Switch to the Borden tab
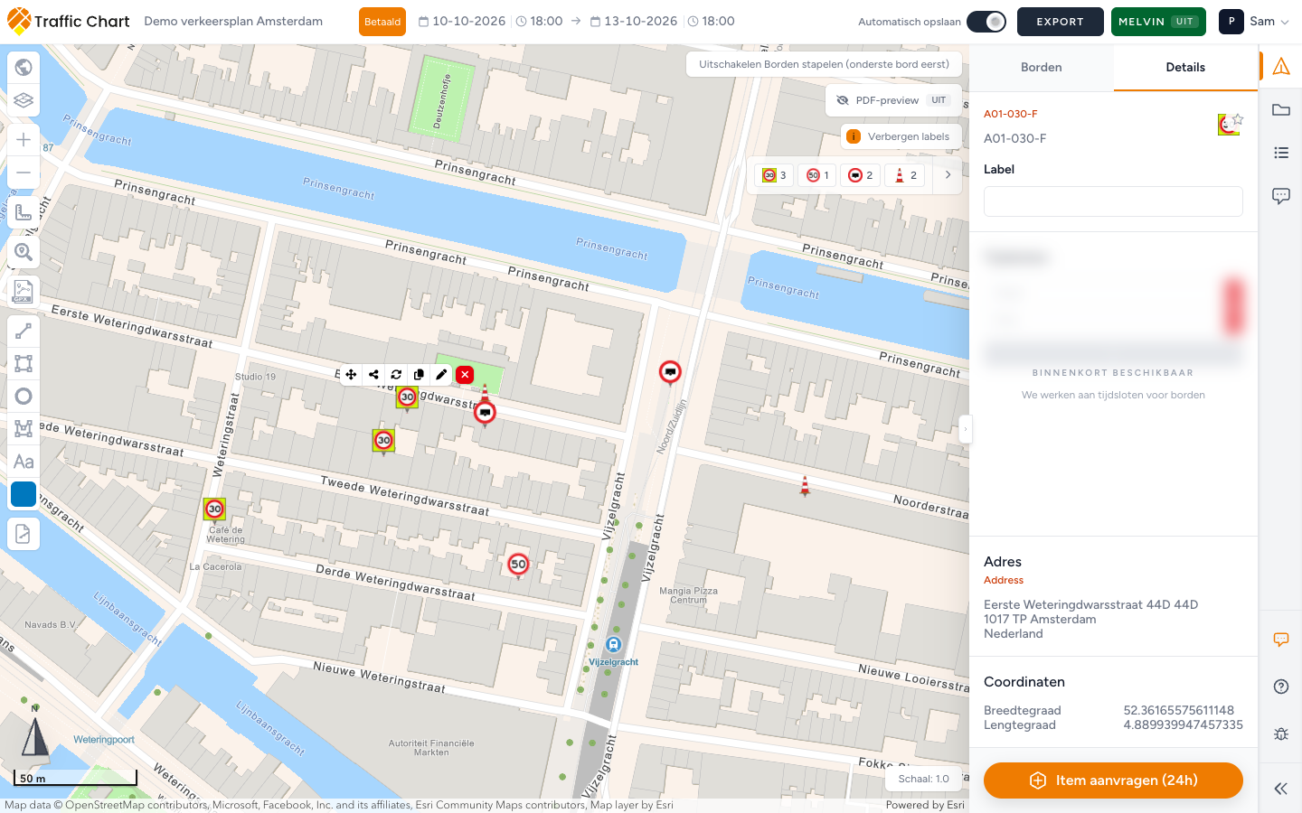Image resolution: width=1302 pixels, height=813 pixels. 1042,68
